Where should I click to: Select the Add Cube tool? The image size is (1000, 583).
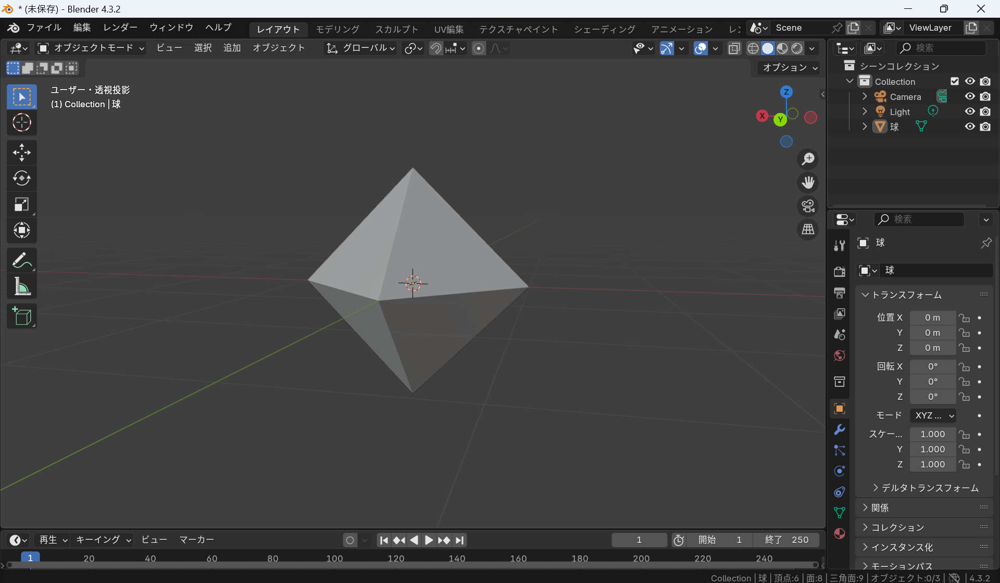click(21, 316)
